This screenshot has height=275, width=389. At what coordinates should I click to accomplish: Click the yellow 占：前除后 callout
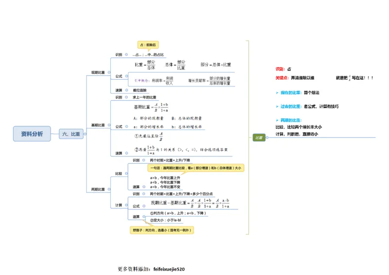point(148,44)
